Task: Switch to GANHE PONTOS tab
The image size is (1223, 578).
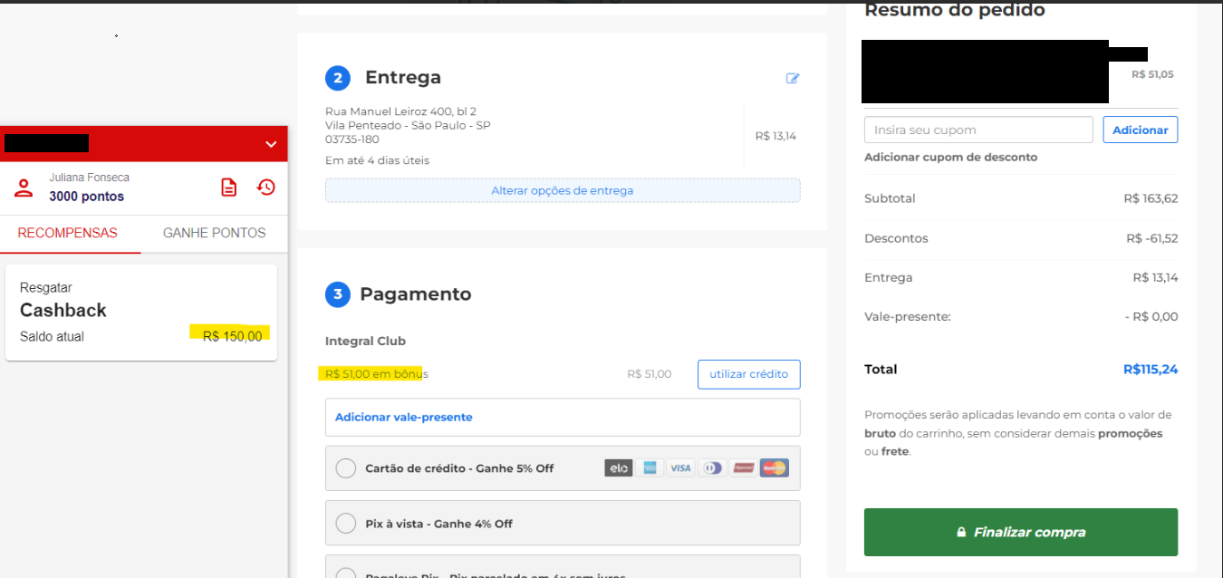Action: [214, 233]
